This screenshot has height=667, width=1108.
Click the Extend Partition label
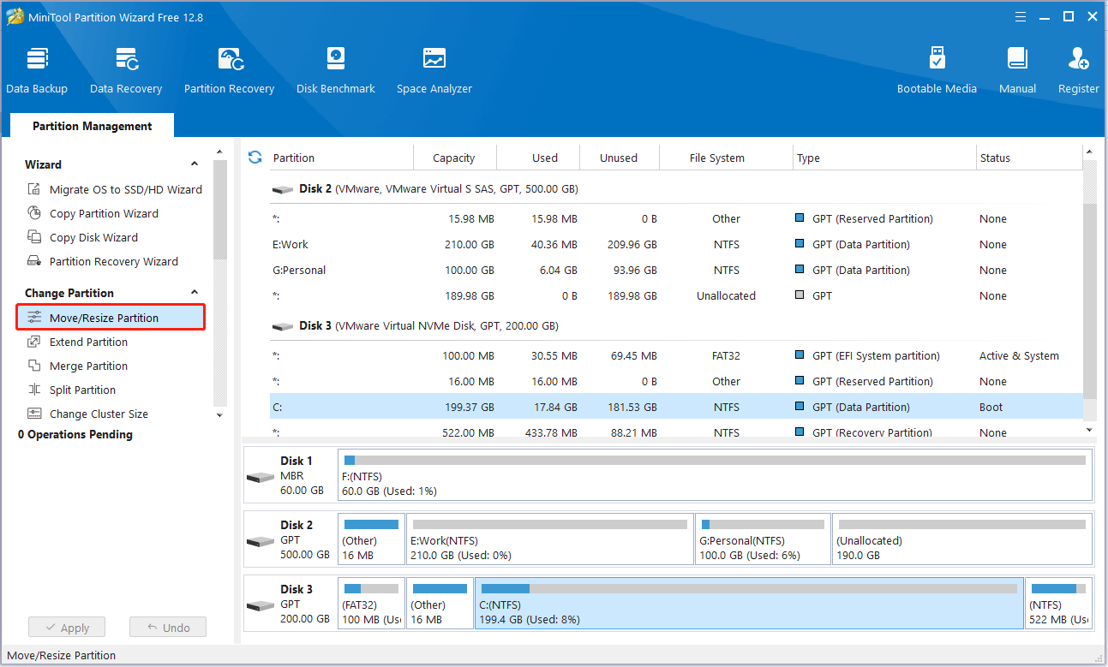pyautogui.click(x=88, y=342)
